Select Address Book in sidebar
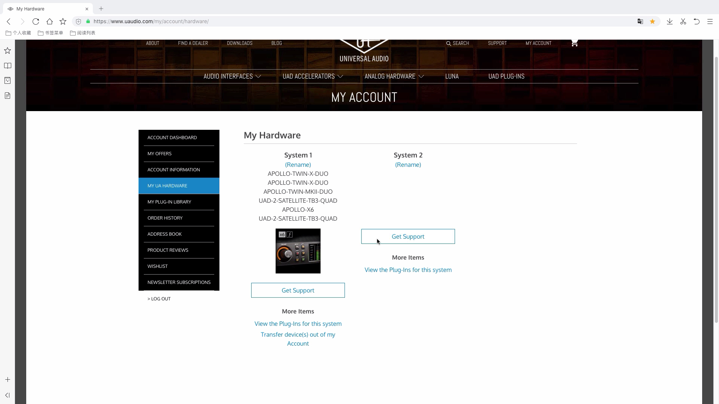The width and height of the screenshot is (719, 404). tap(179, 234)
